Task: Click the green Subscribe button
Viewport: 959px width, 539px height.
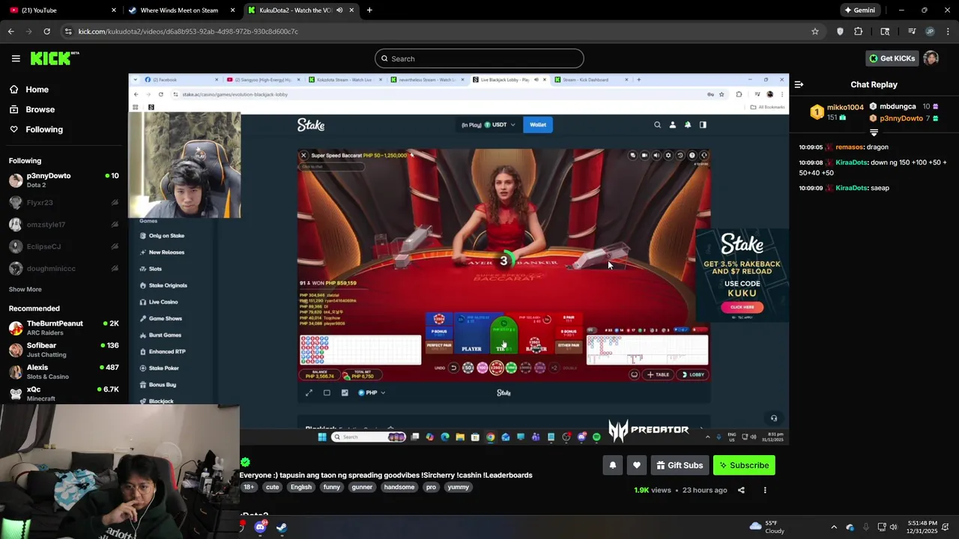Action: pos(744,466)
